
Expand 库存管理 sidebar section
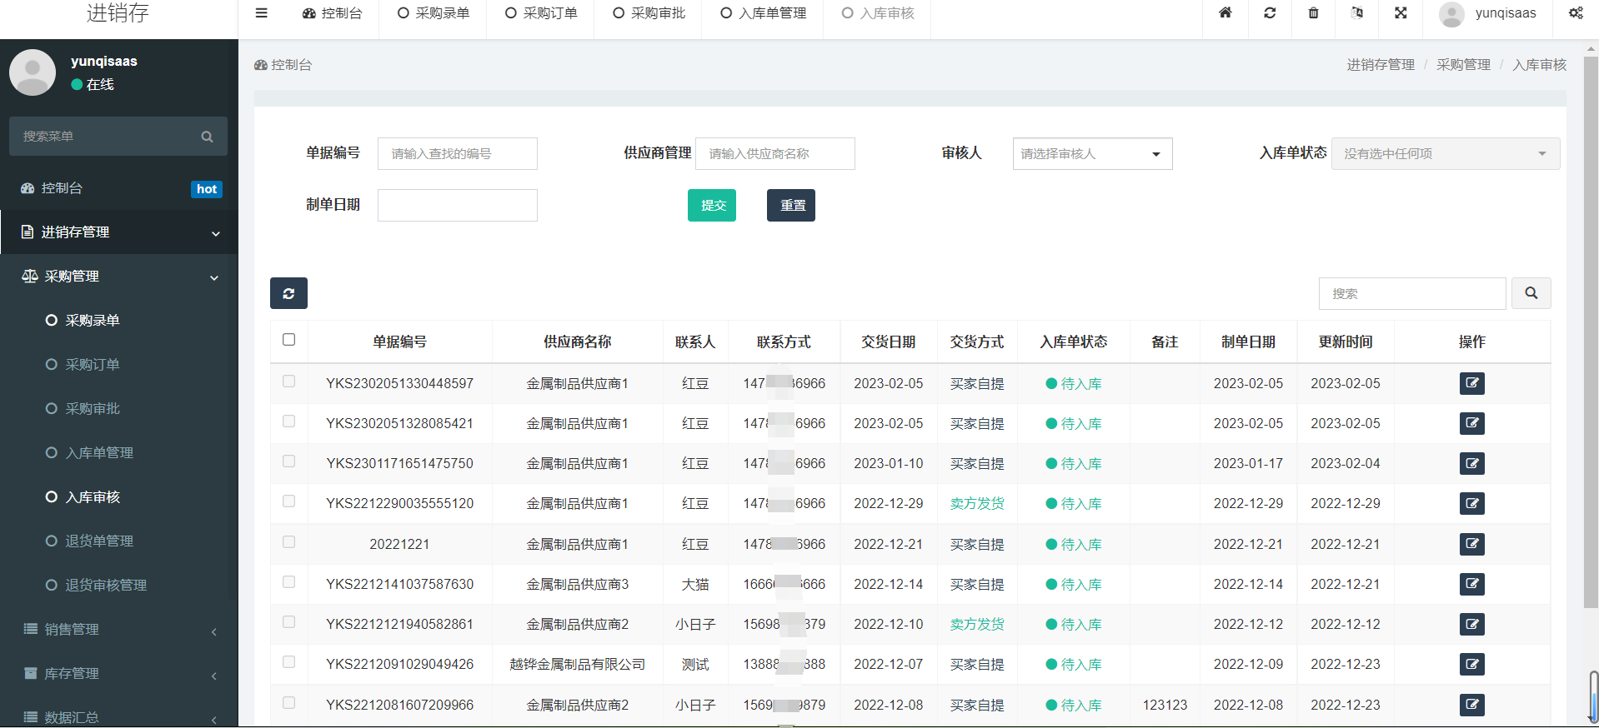point(119,673)
